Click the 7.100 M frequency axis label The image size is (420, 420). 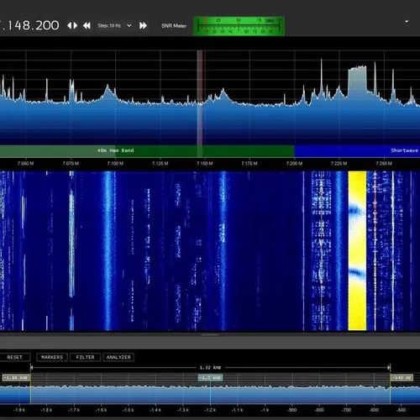[115, 163]
